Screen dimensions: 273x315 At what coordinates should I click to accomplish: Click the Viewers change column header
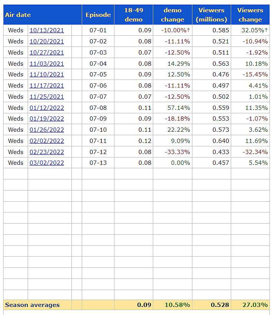pyautogui.click(x=250, y=15)
